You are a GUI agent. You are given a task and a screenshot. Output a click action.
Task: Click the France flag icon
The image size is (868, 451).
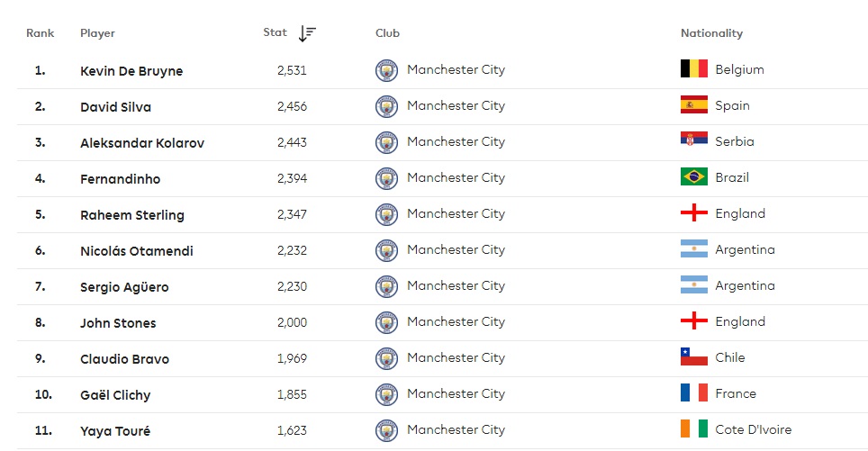tap(693, 393)
